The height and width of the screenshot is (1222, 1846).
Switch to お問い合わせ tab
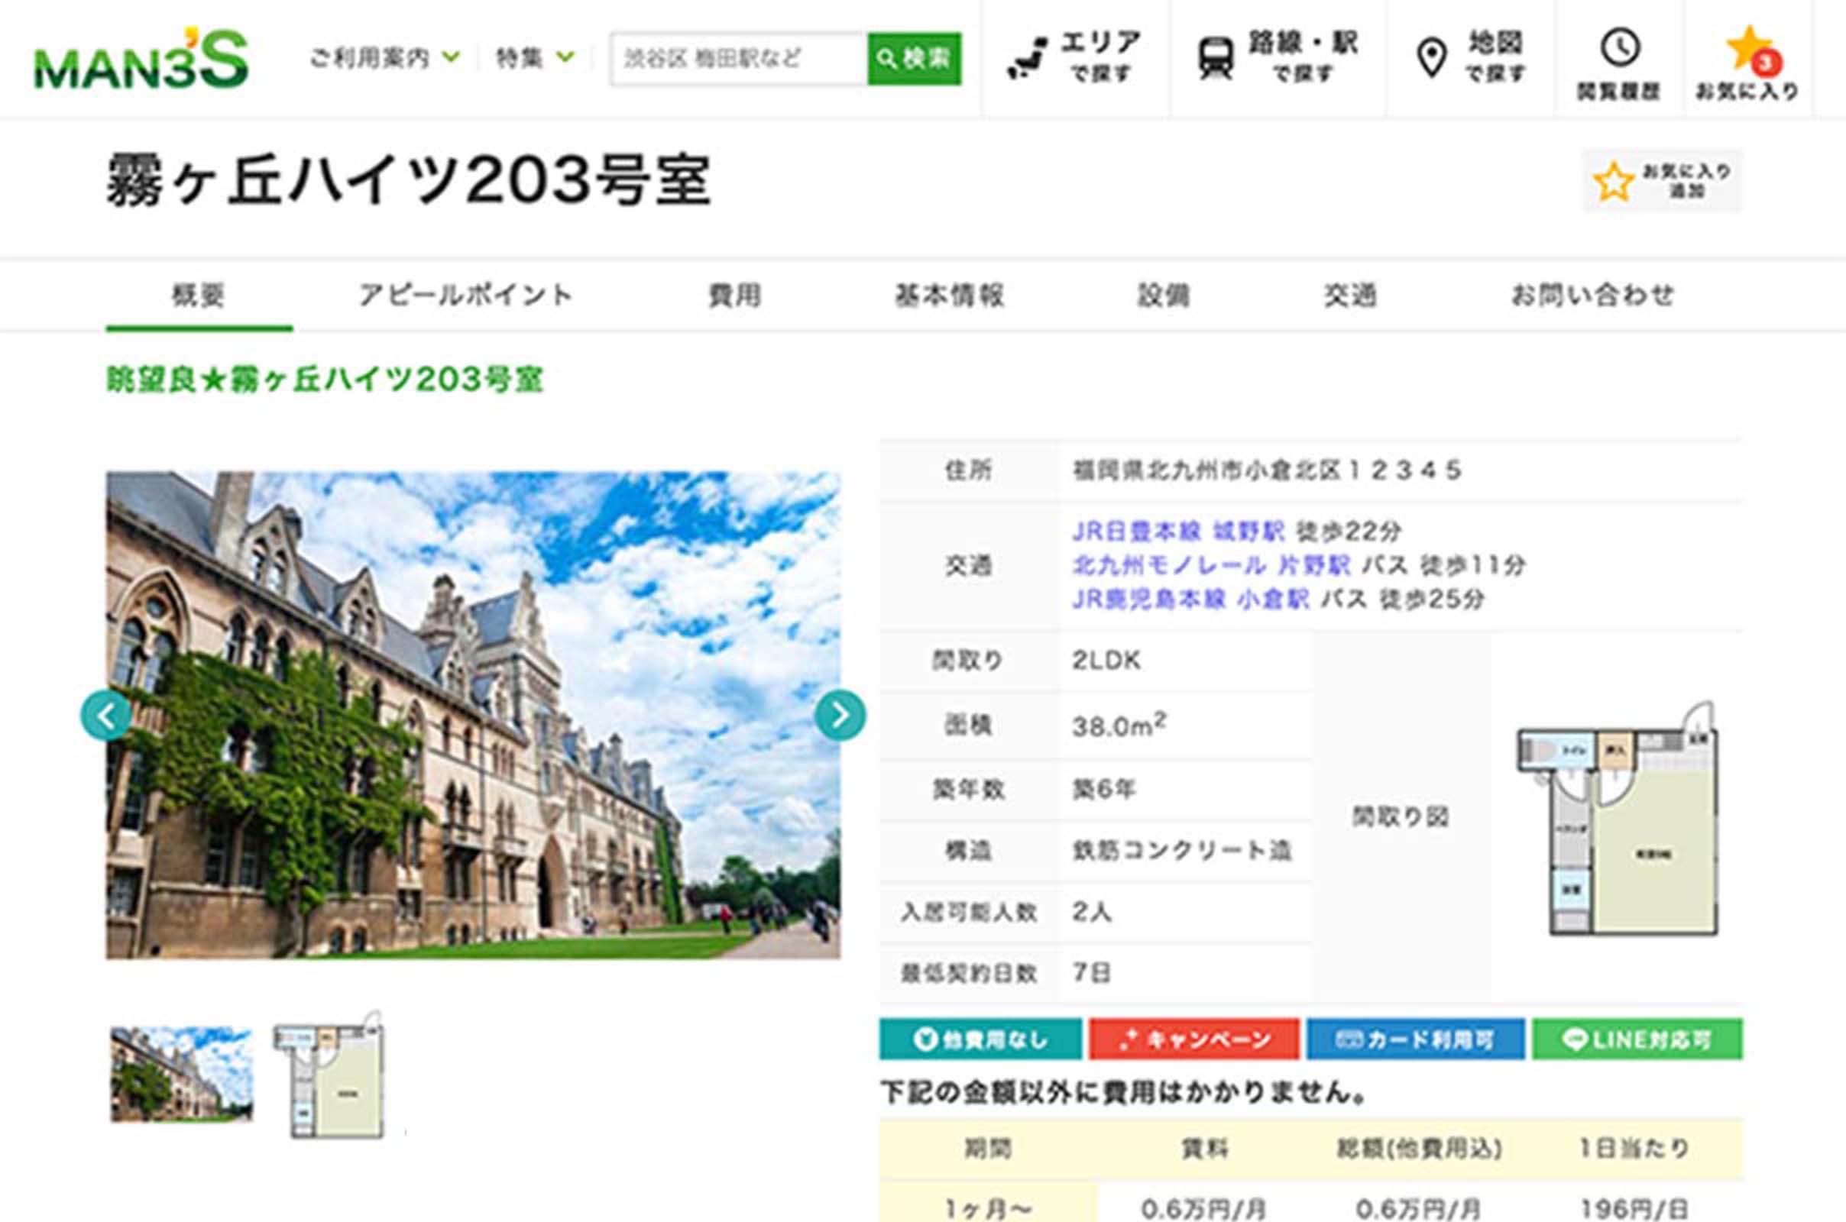pyautogui.click(x=1592, y=296)
